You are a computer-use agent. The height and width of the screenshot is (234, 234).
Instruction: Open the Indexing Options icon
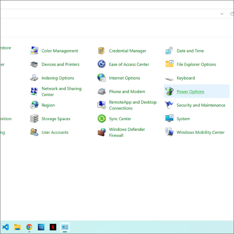tap(34, 78)
